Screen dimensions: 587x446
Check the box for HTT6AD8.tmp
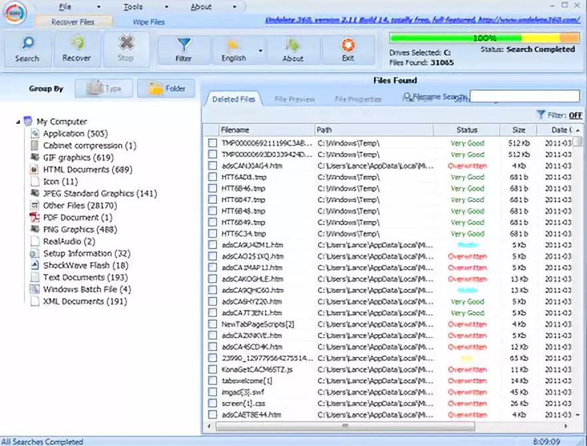tap(212, 177)
